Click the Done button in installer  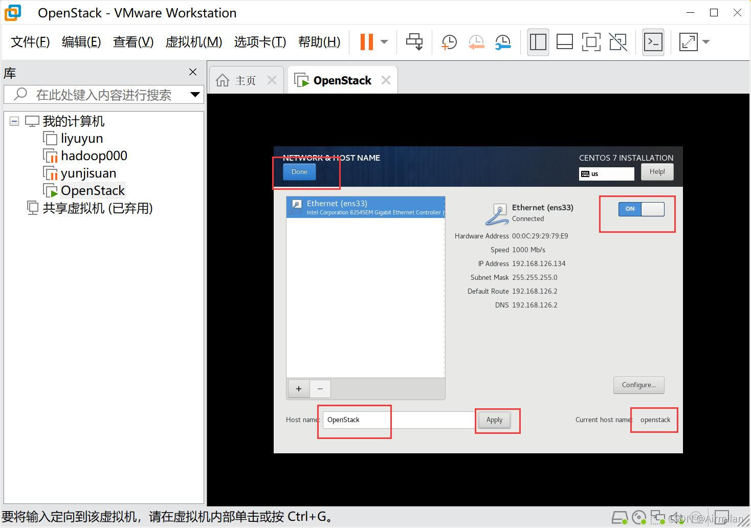pyautogui.click(x=299, y=172)
